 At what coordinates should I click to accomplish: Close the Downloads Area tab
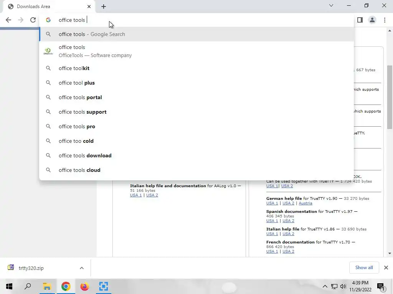[x=89, y=7]
